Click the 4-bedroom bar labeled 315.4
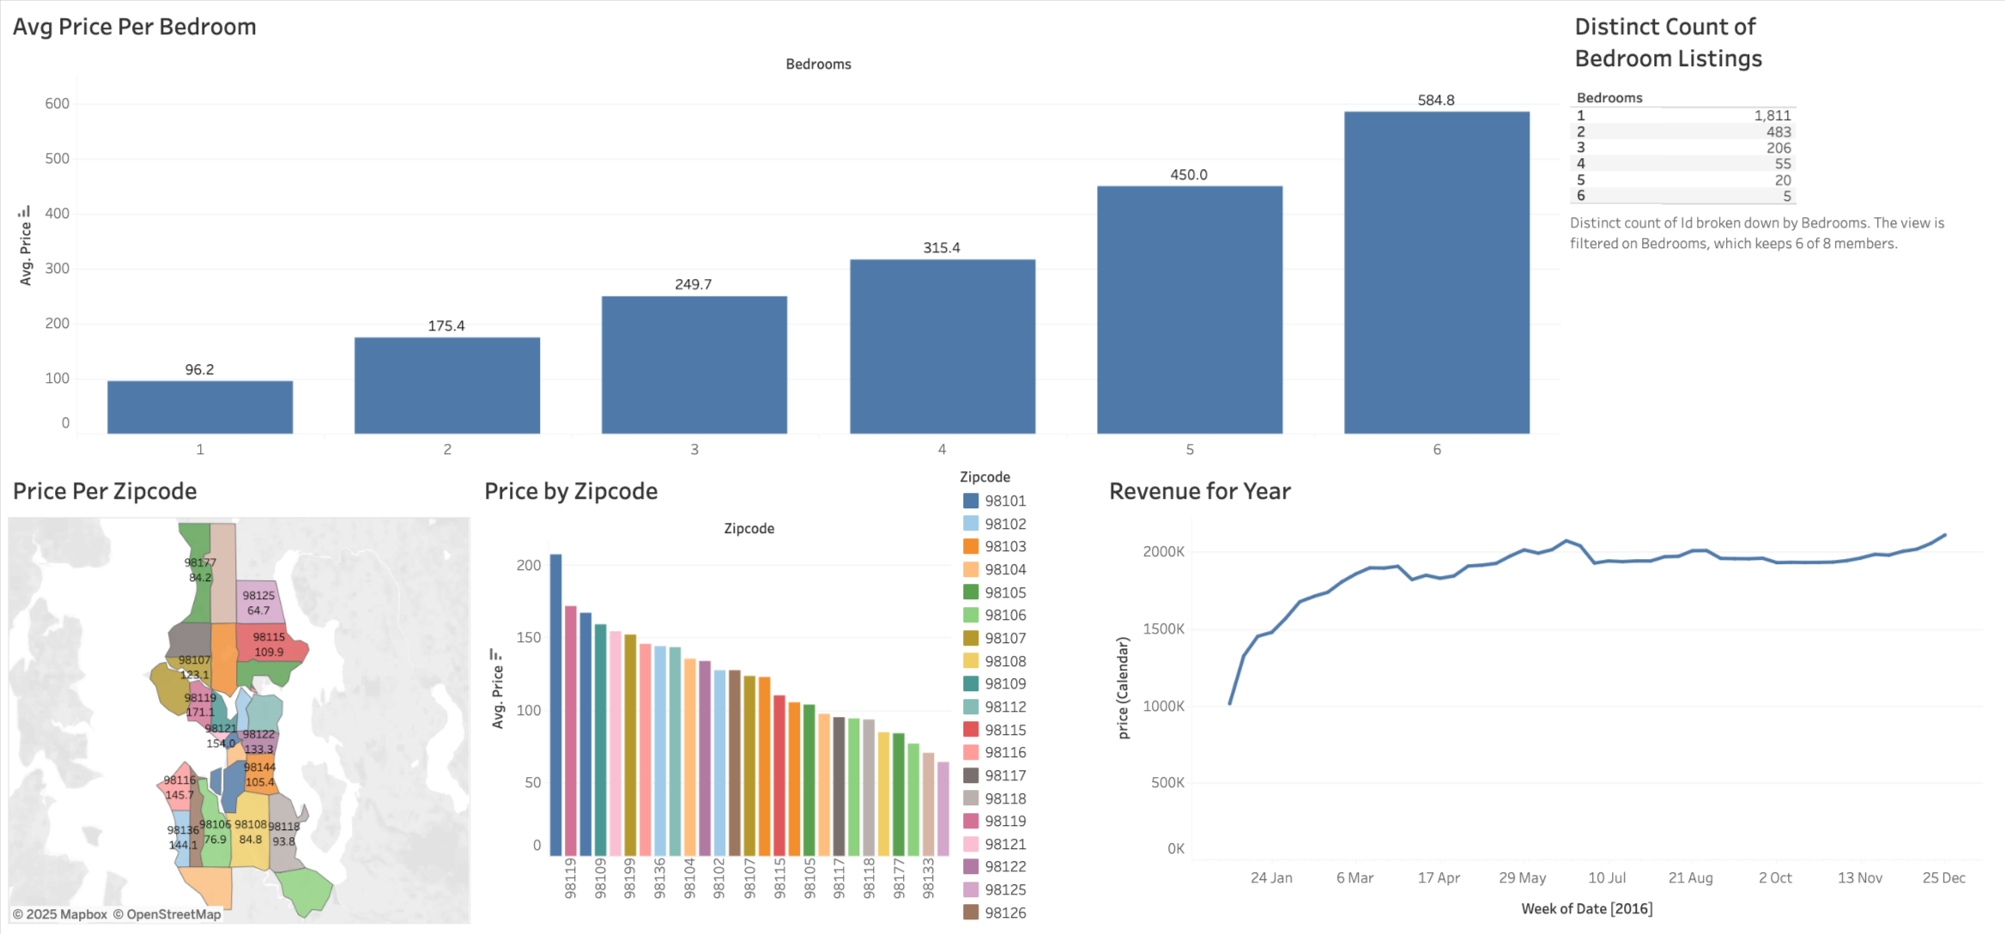 click(942, 346)
